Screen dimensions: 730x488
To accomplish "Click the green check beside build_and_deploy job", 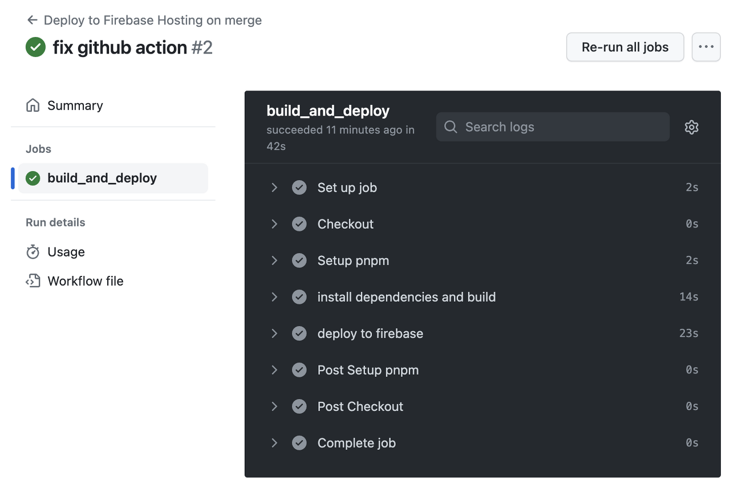I will point(33,178).
